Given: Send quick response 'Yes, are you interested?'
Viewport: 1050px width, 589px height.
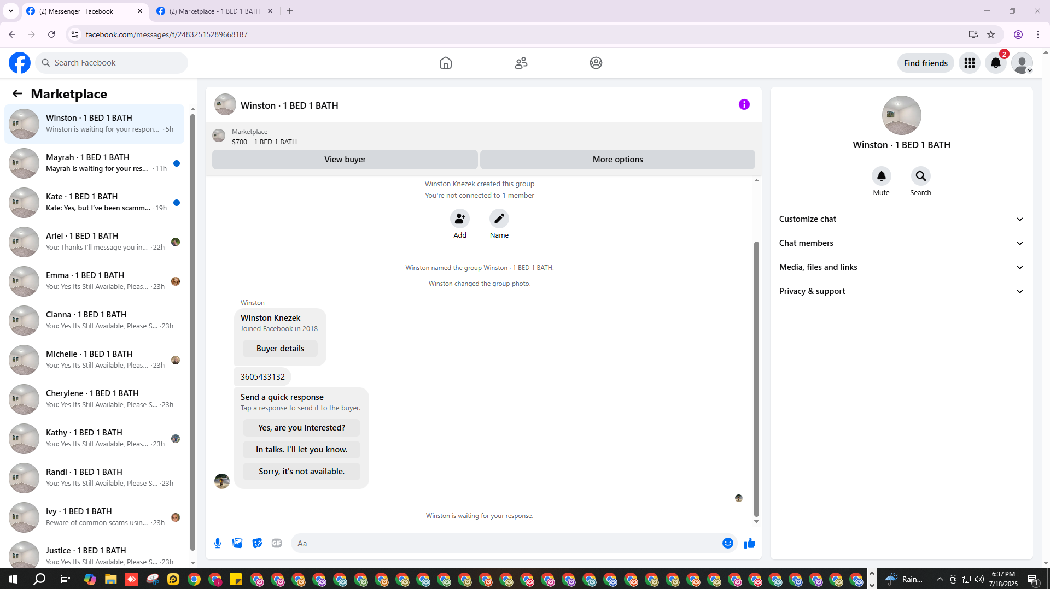Looking at the screenshot, I should [x=301, y=428].
